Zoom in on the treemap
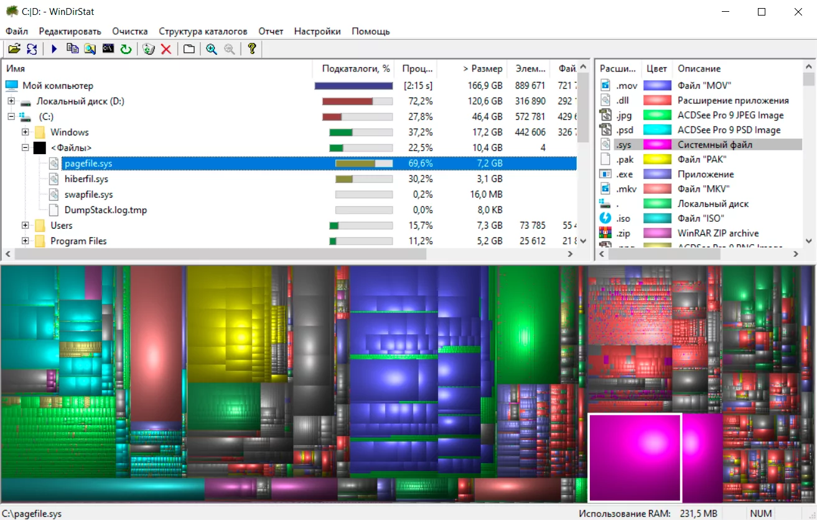The height and width of the screenshot is (520, 817). point(212,49)
